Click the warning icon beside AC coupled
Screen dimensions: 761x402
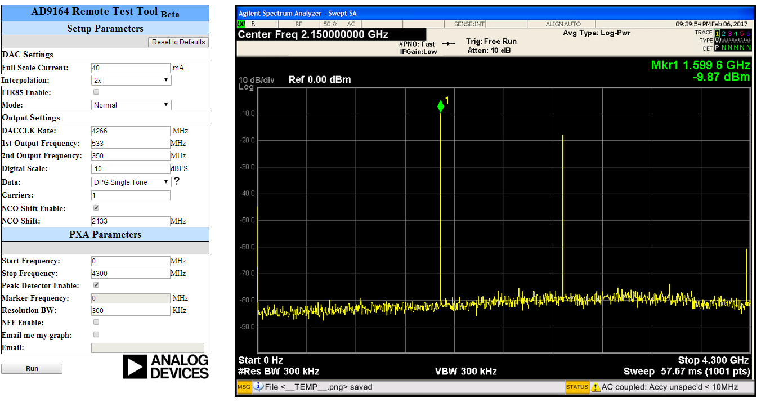click(x=596, y=387)
